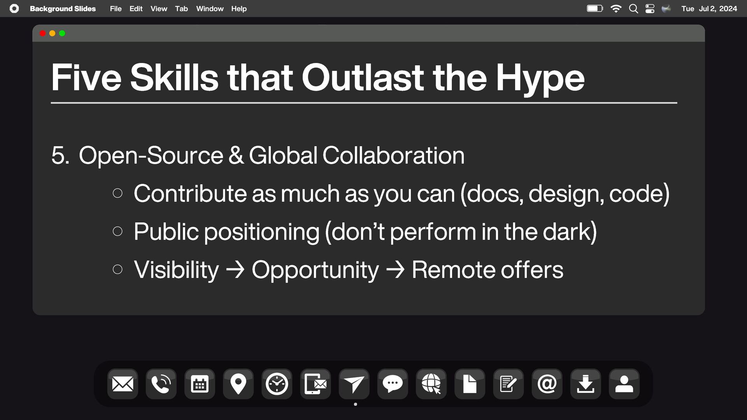Open the mail envelope dock icon

[123, 384]
